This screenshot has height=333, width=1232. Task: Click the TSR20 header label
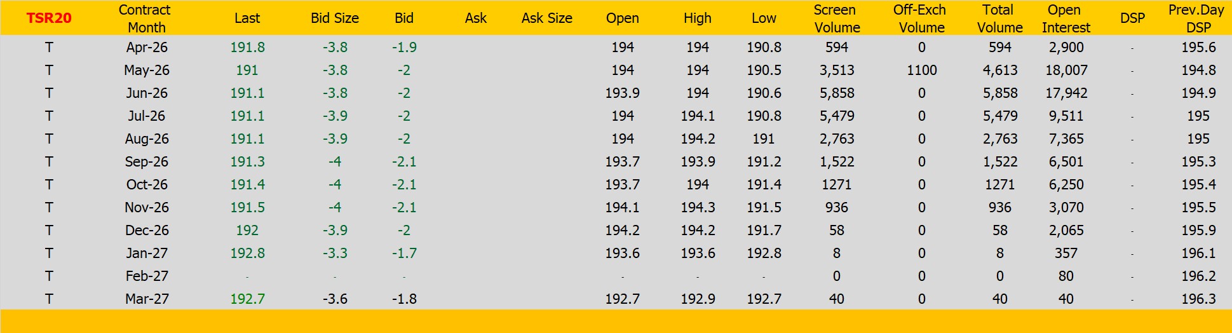pos(49,18)
